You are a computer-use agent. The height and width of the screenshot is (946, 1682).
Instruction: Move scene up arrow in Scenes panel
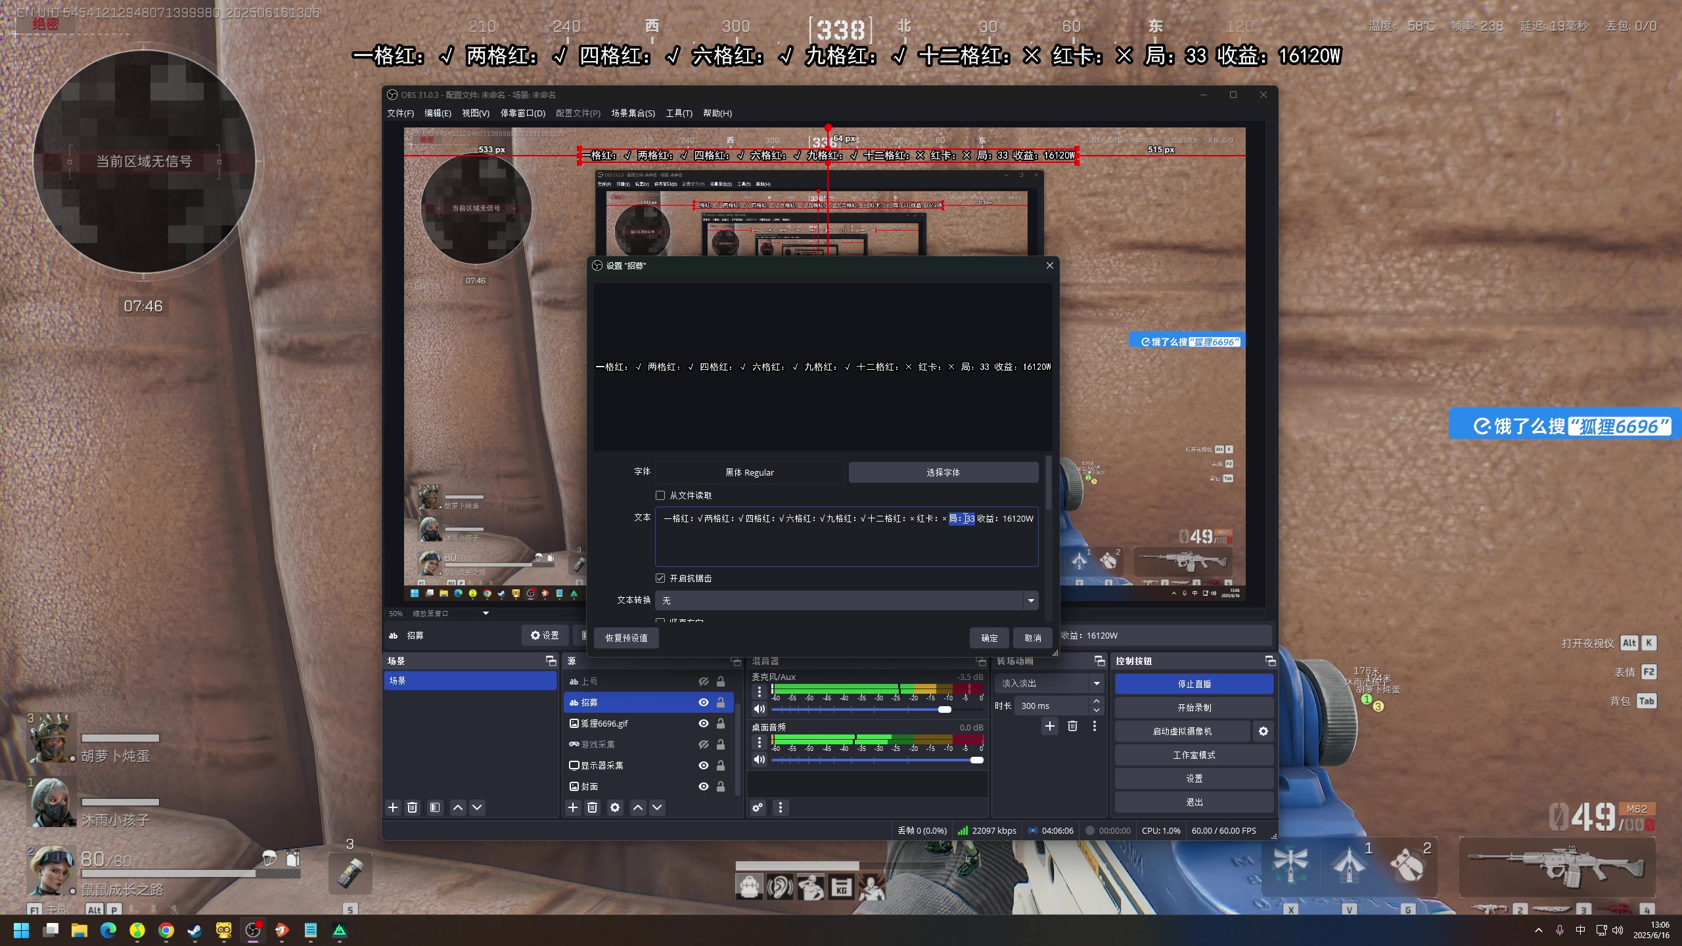(458, 807)
